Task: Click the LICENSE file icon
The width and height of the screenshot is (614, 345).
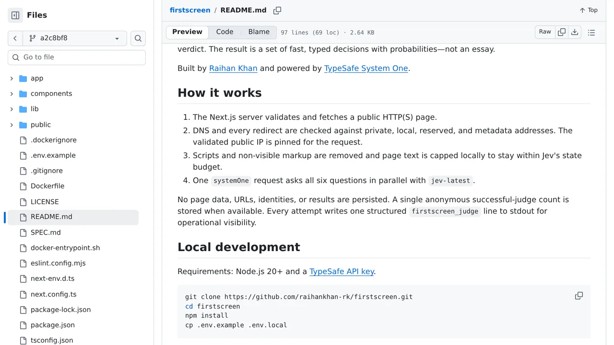Action: click(x=23, y=202)
